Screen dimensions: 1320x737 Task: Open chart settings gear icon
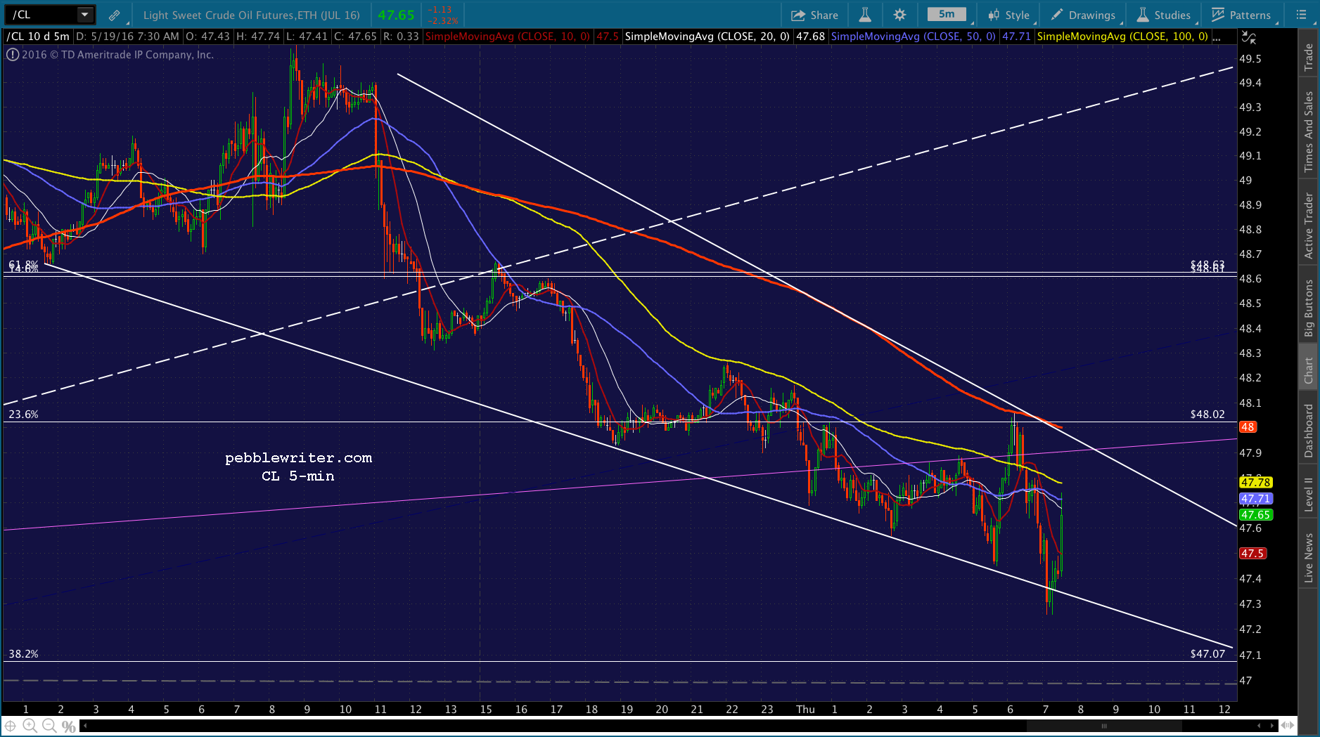coord(899,15)
